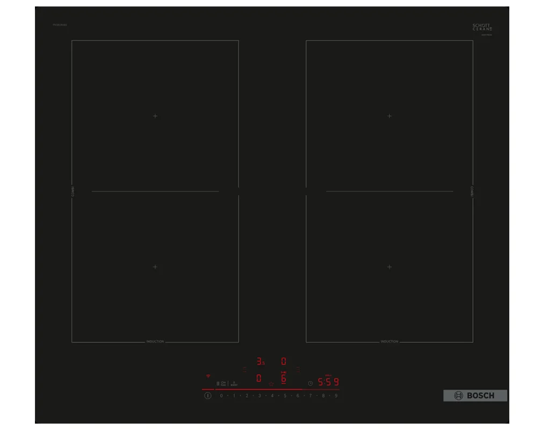Image resolution: width=548 pixels, height=429 pixels.
Task: Set power level 3 on slider
Action: (x=259, y=396)
